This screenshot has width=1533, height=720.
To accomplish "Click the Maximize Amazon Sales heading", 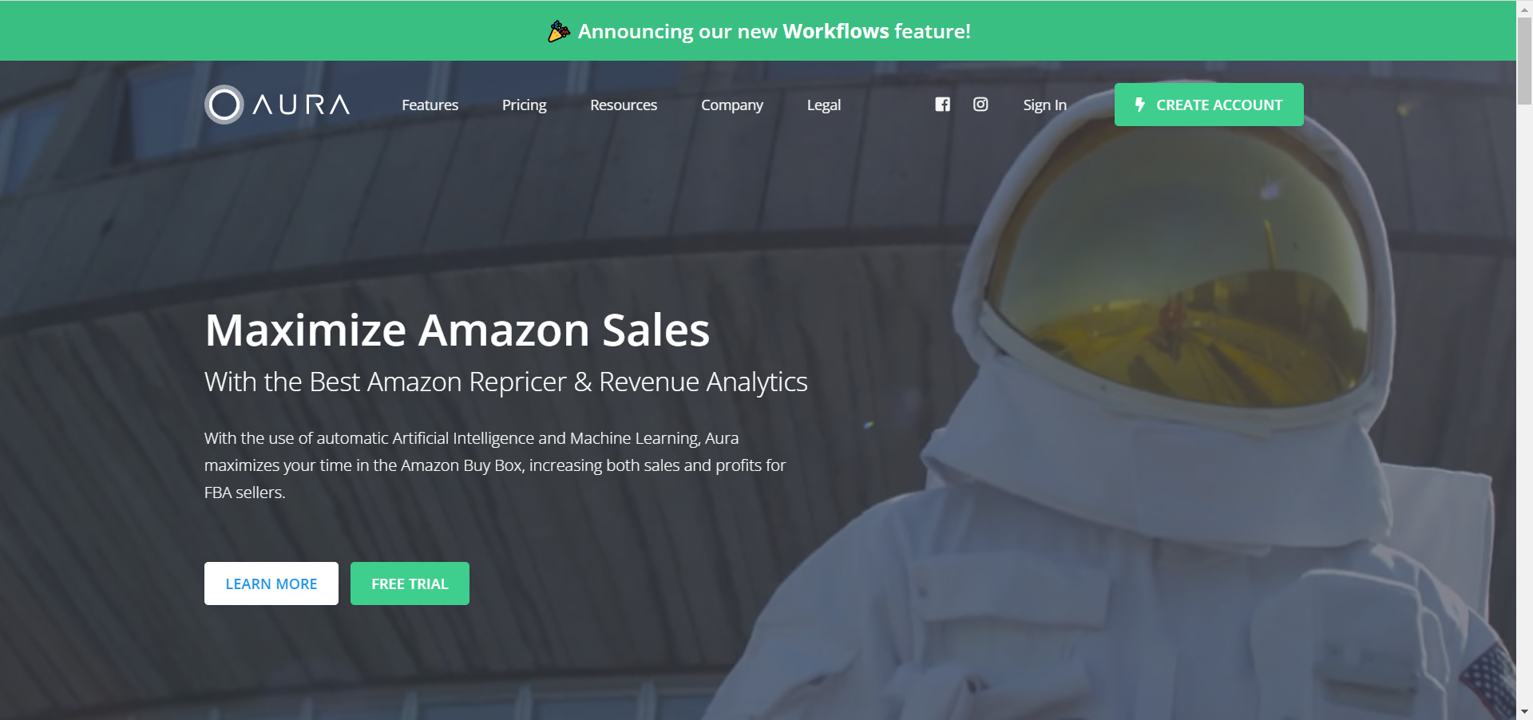I will click(x=457, y=330).
